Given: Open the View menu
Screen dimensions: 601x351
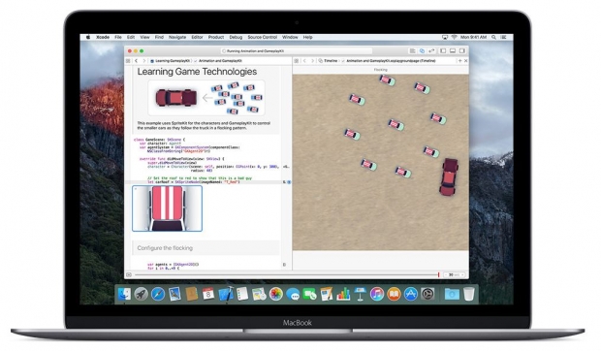Looking at the screenshot, I should [144, 37].
